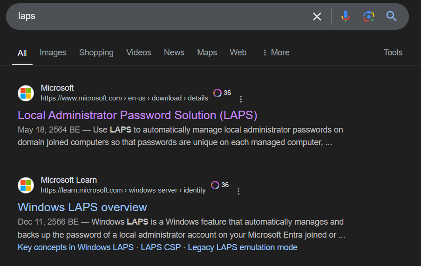Switch to the News tab
Image resolution: width=421 pixels, height=266 pixels.
[174, 53]
